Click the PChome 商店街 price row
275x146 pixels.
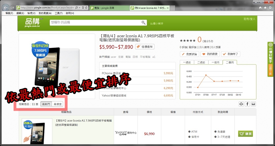[137, 73]
